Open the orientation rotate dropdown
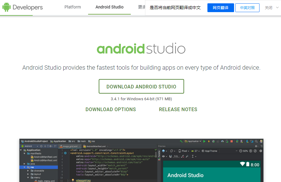The image size is (281, 182). coord(173,151)
